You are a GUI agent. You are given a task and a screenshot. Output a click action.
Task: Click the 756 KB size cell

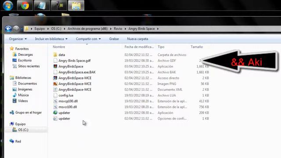[x=204, y=107]
